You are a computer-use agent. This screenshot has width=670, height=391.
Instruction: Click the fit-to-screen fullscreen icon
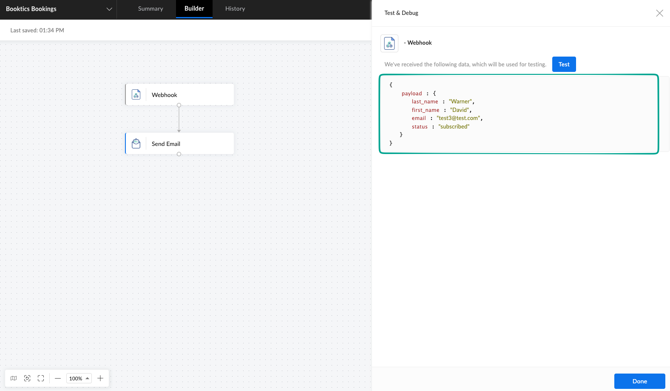41,378
